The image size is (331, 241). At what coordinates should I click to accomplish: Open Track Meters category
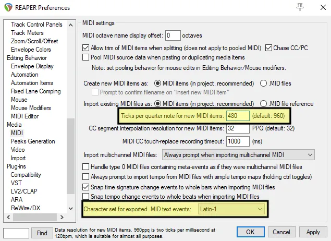point(27,33)
